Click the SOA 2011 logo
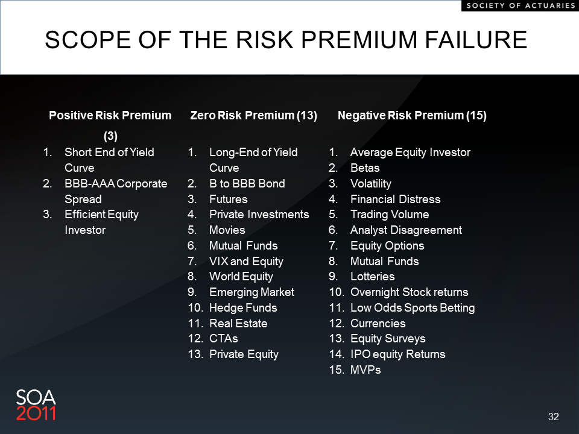Viewport: 579px width, 434px height. 36,405
